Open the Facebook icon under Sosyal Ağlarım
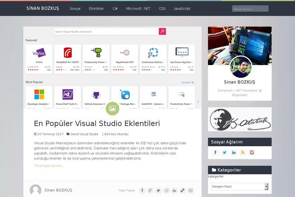295x197 pixels. (x=215, y=152)
